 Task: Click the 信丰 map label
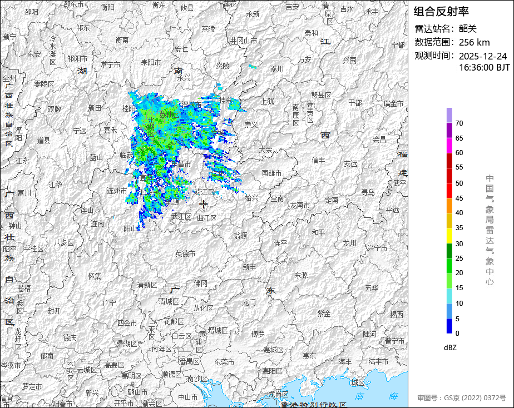tap(318, 160)
